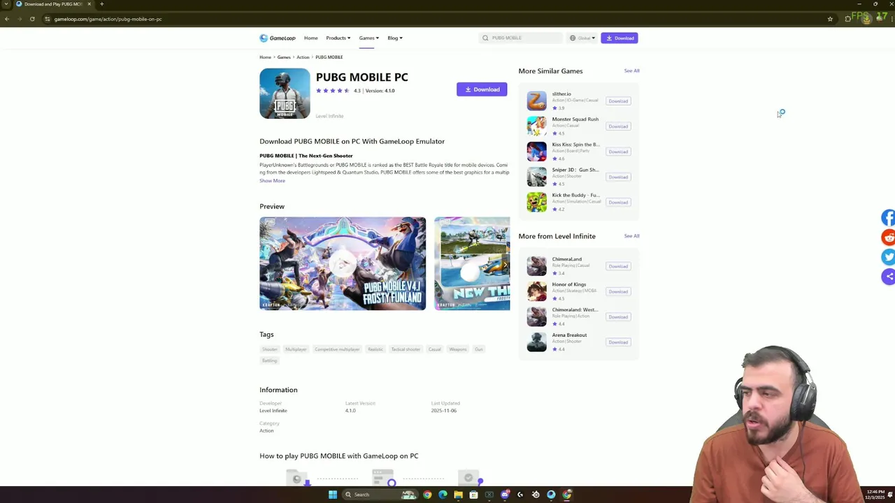Click the GameLoop logo in the header
895x503 pixels.
point(278,38)
